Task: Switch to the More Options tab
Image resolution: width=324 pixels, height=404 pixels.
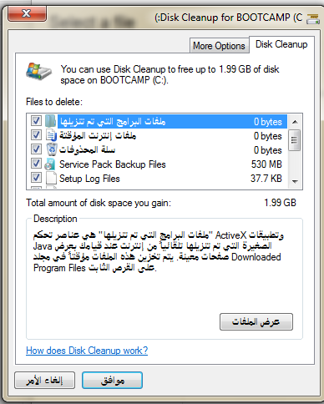Action: 219,46
